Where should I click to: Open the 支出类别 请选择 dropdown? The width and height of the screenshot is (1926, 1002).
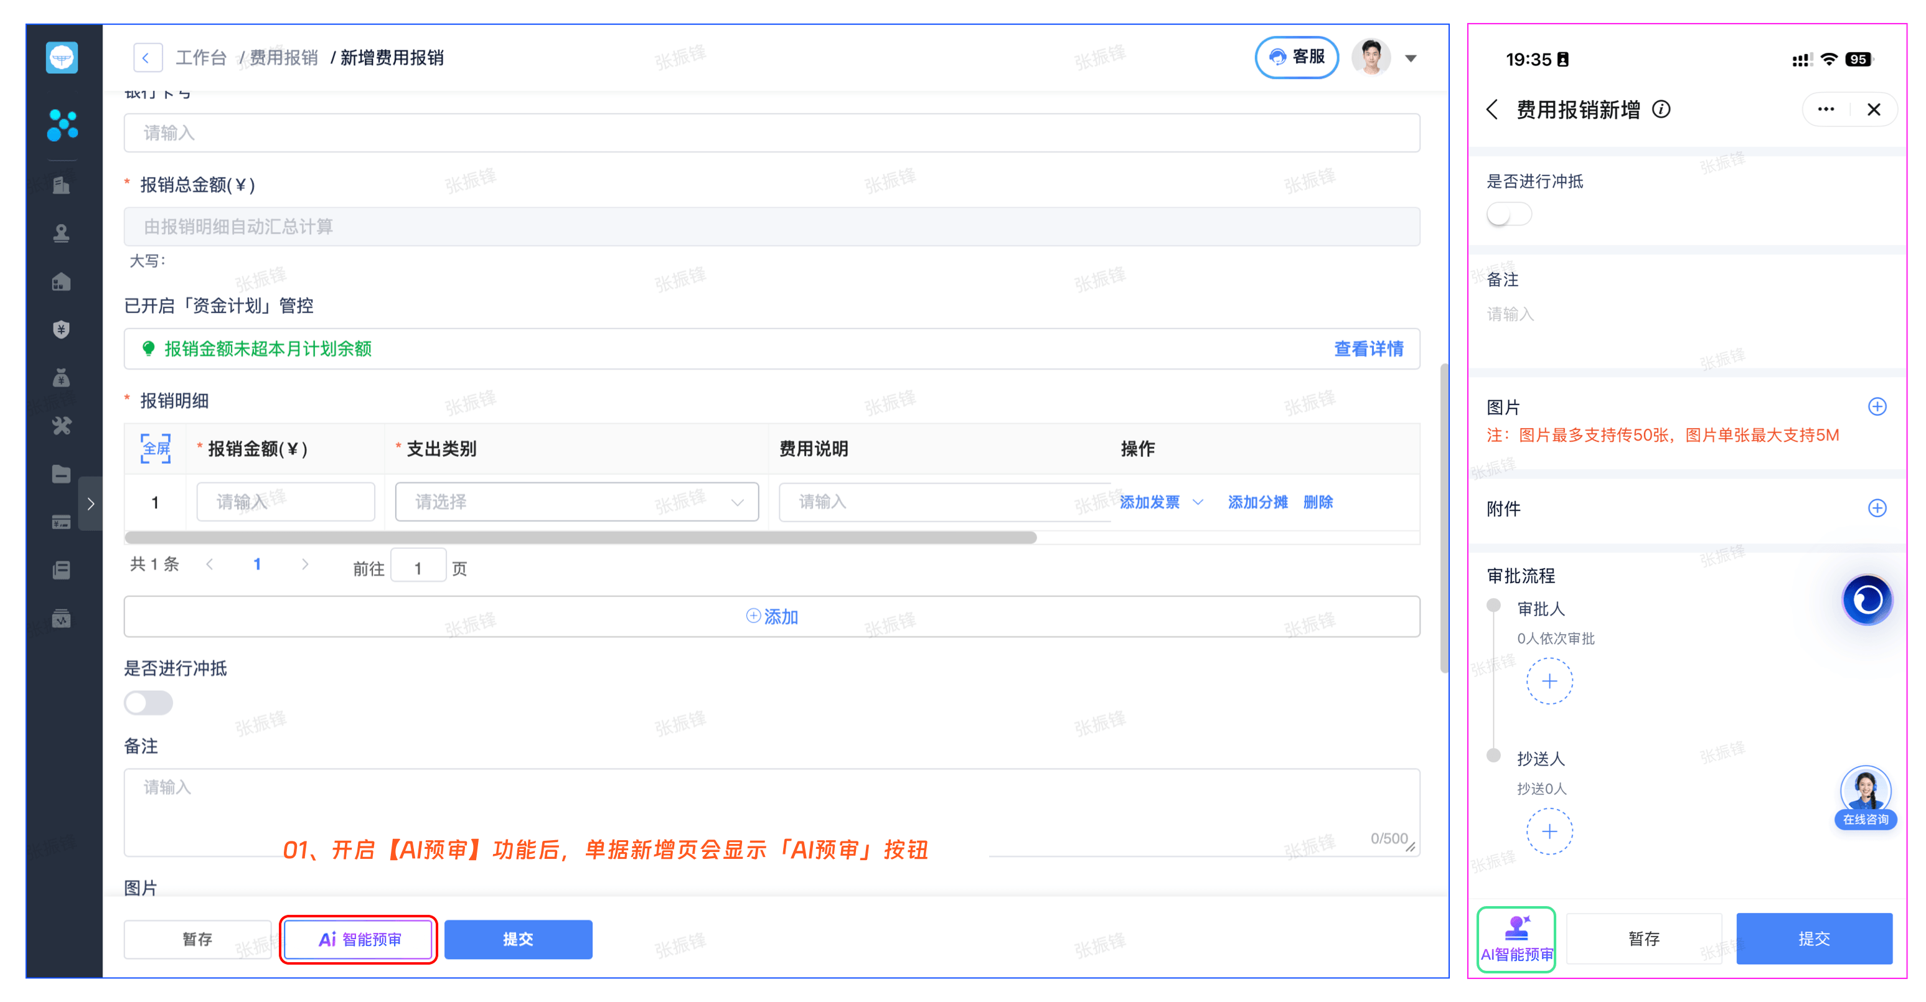tap(576, 502)
